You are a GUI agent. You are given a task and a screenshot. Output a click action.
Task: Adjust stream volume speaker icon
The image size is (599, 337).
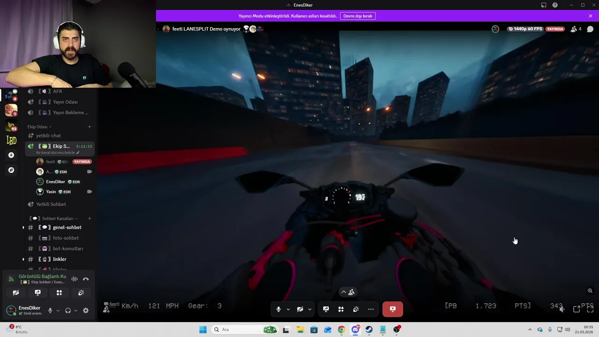coord(562,309)
